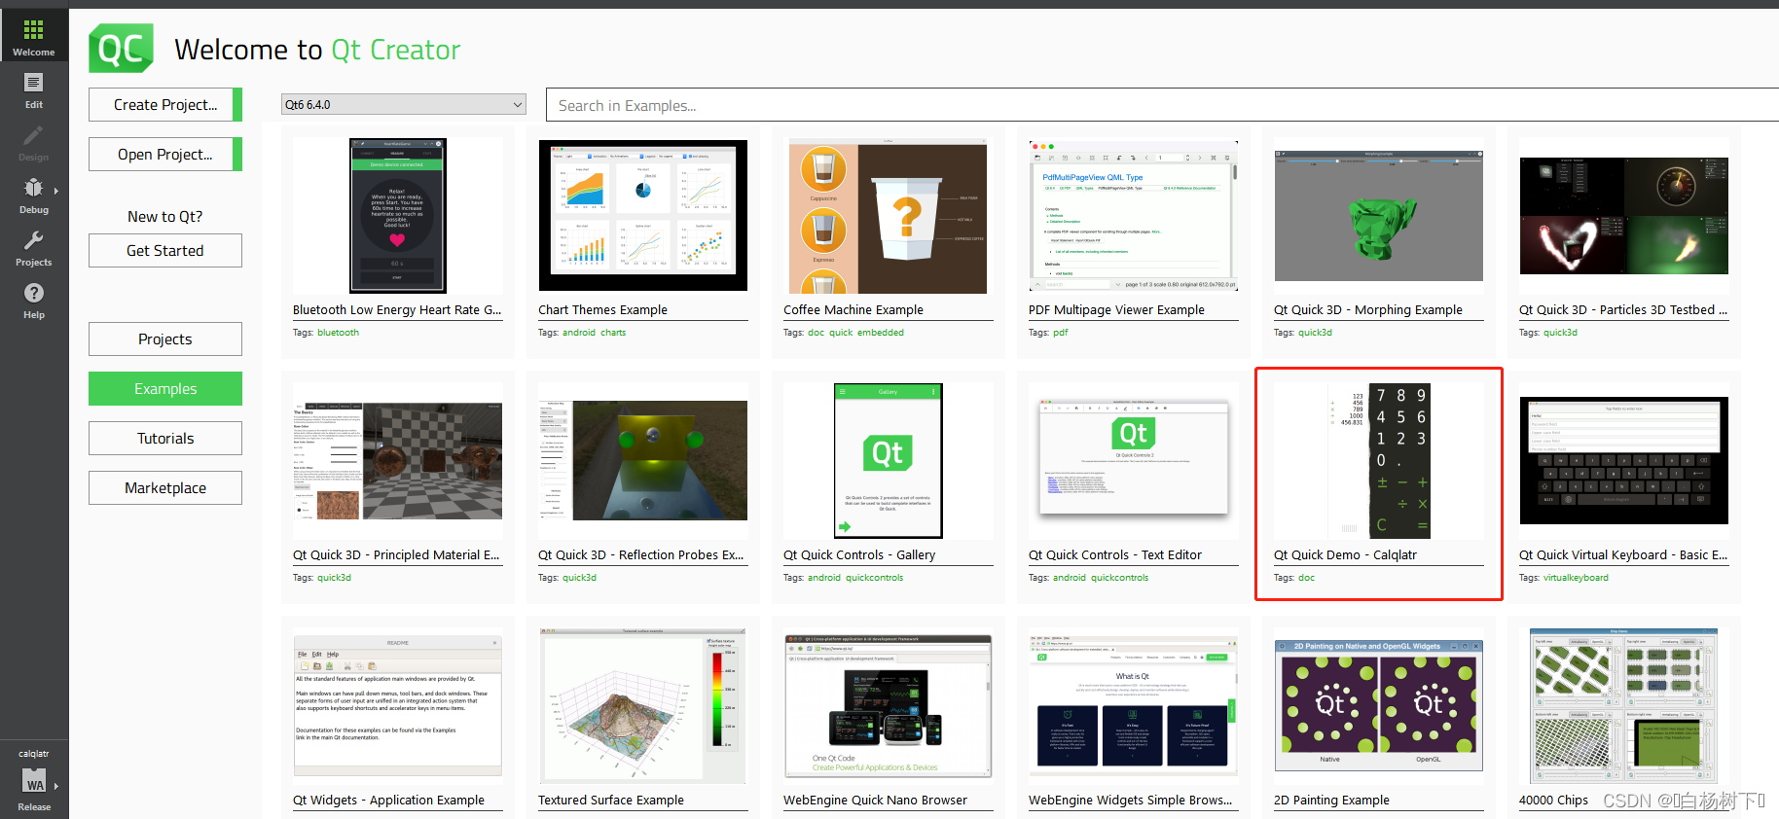1779x819 pixels.
Task: Open the Edit mode icon
Action: (x=34, y=83)
